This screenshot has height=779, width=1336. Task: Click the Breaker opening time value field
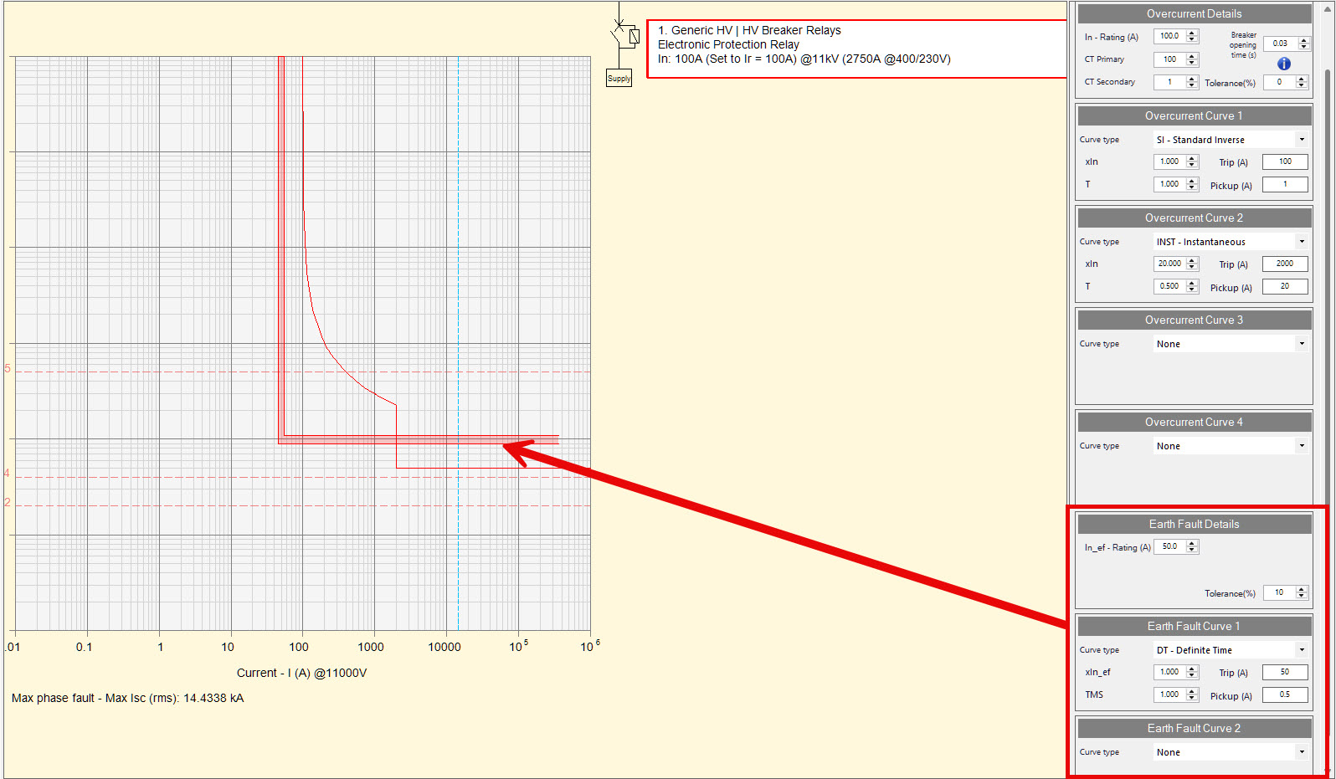pyautogui.click(x=1280, y=44)
